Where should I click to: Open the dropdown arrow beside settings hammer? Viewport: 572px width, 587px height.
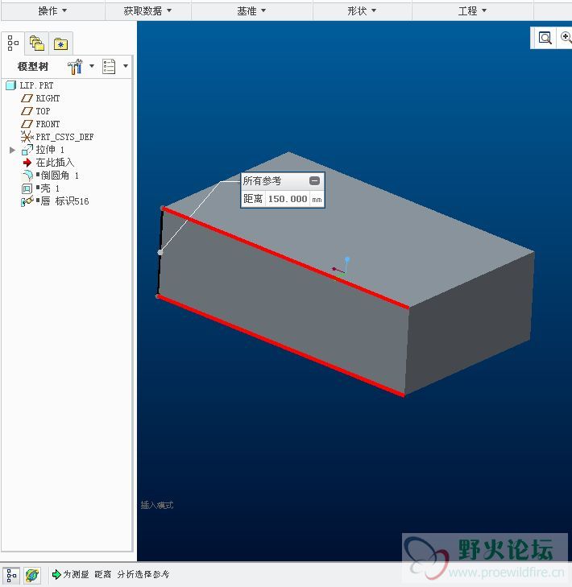coord(91,66)
